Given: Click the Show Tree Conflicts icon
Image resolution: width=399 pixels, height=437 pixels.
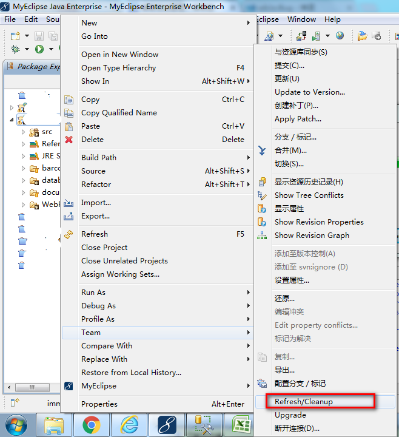Looking at the screenshot, I should 262,195.
